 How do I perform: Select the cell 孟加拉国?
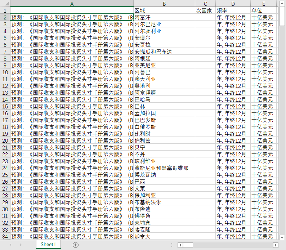coord(164,113)
